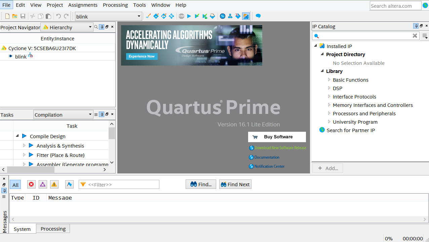This screenshot has width=429, height=242.
Task: Expand Basic Functions in IP Library
Action: click(x=329, y=80)
